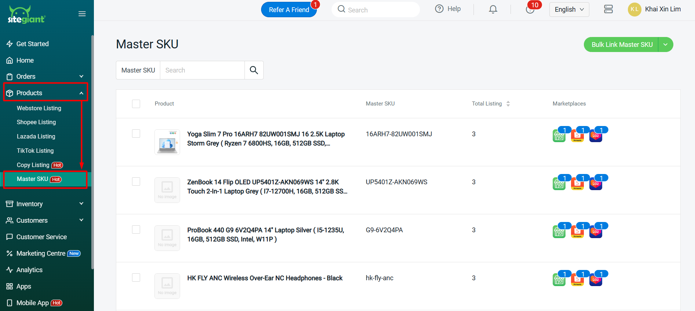The width and height of the screenshot is (695, 311).
Task: Click the Shopee marketplace icon for ProBook 440
Action: (x=577, y=232)
